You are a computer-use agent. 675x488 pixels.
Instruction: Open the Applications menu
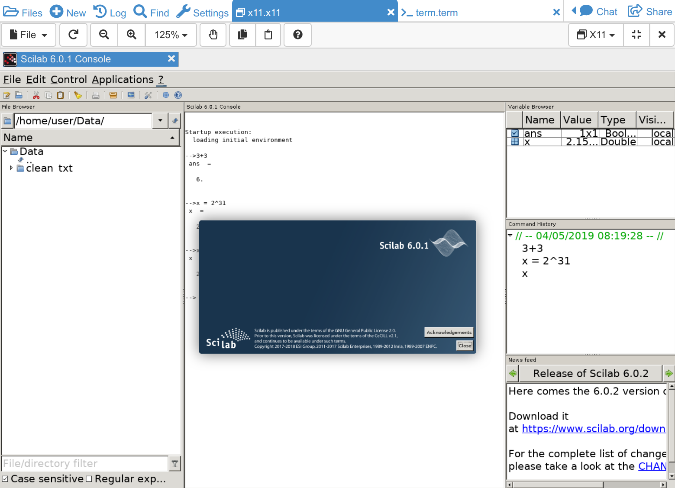click(123, 80)
